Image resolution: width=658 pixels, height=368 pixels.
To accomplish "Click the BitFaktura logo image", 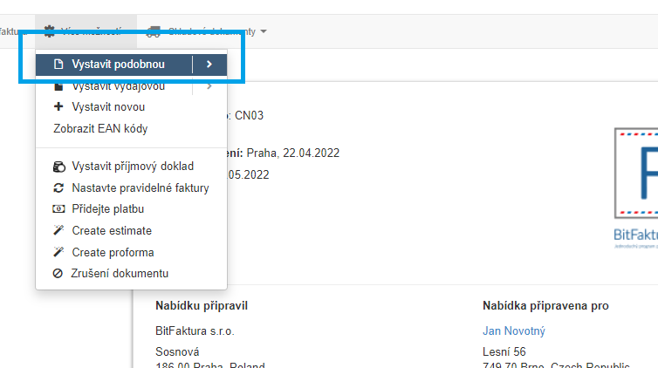I will (636, 188).
